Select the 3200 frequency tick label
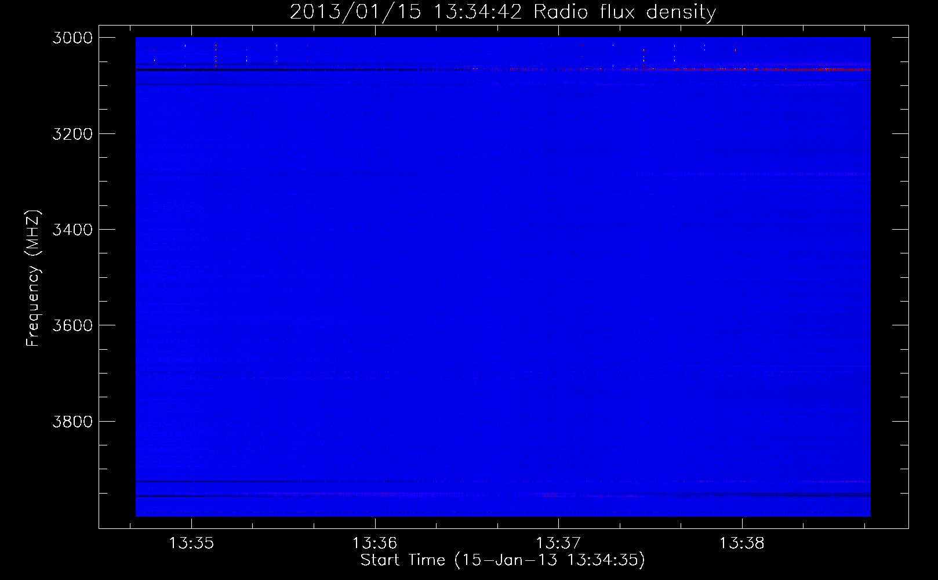Viewport: 938px width, 580px height. [x=72, y=134]
